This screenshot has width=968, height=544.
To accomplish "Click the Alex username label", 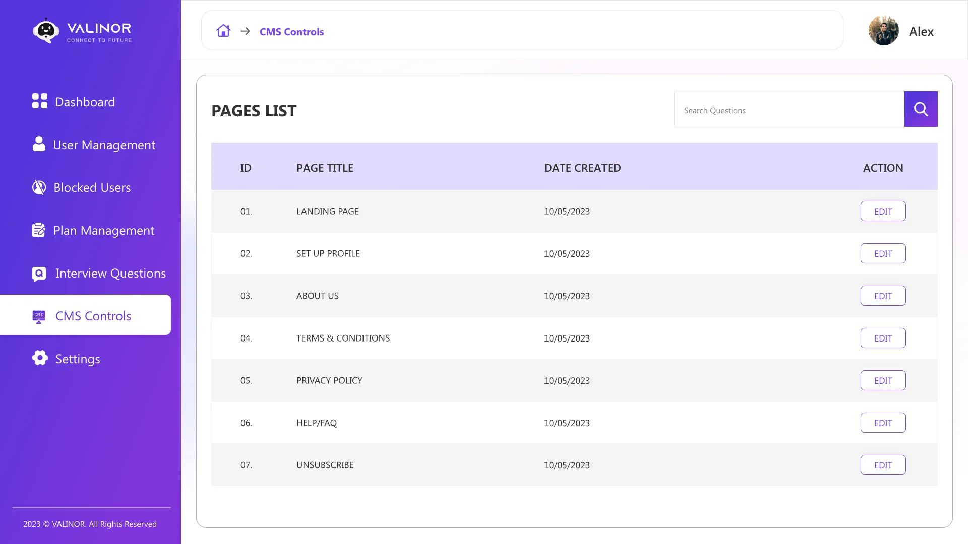I will 921,31.
